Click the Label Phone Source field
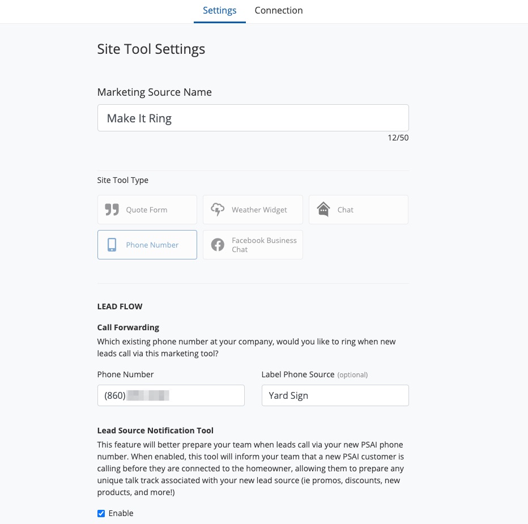This screenshot has width=528, height=524. 335,395
